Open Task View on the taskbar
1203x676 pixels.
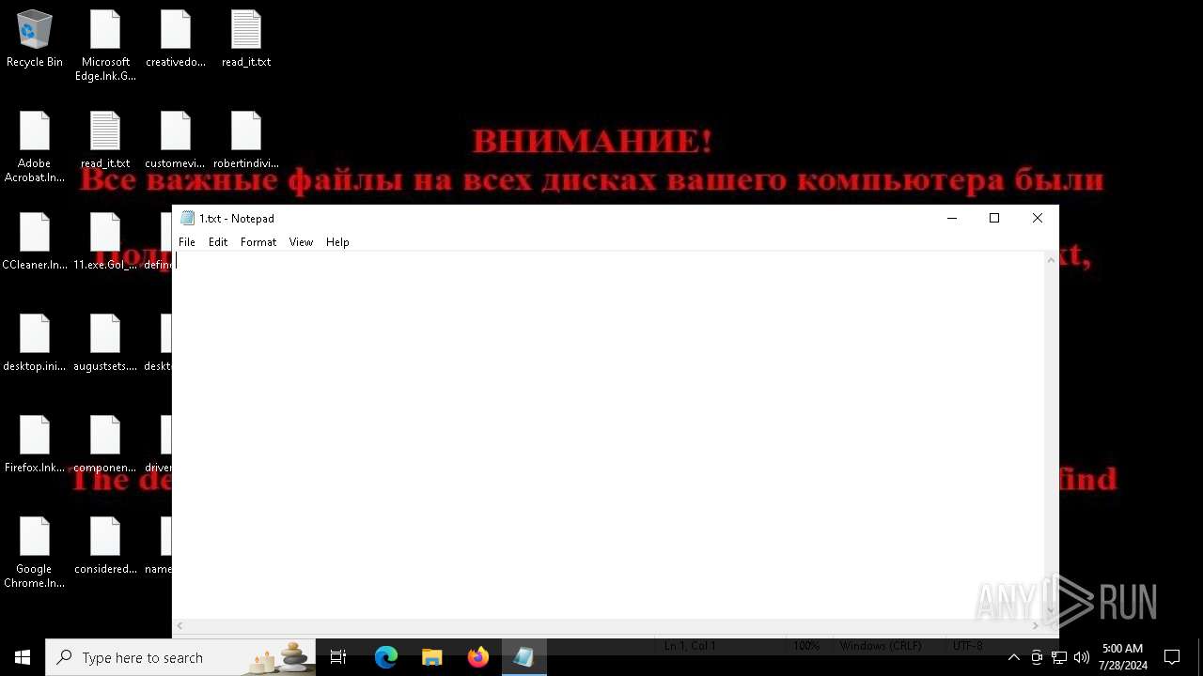pyautogui.click(x=338, y=657)
